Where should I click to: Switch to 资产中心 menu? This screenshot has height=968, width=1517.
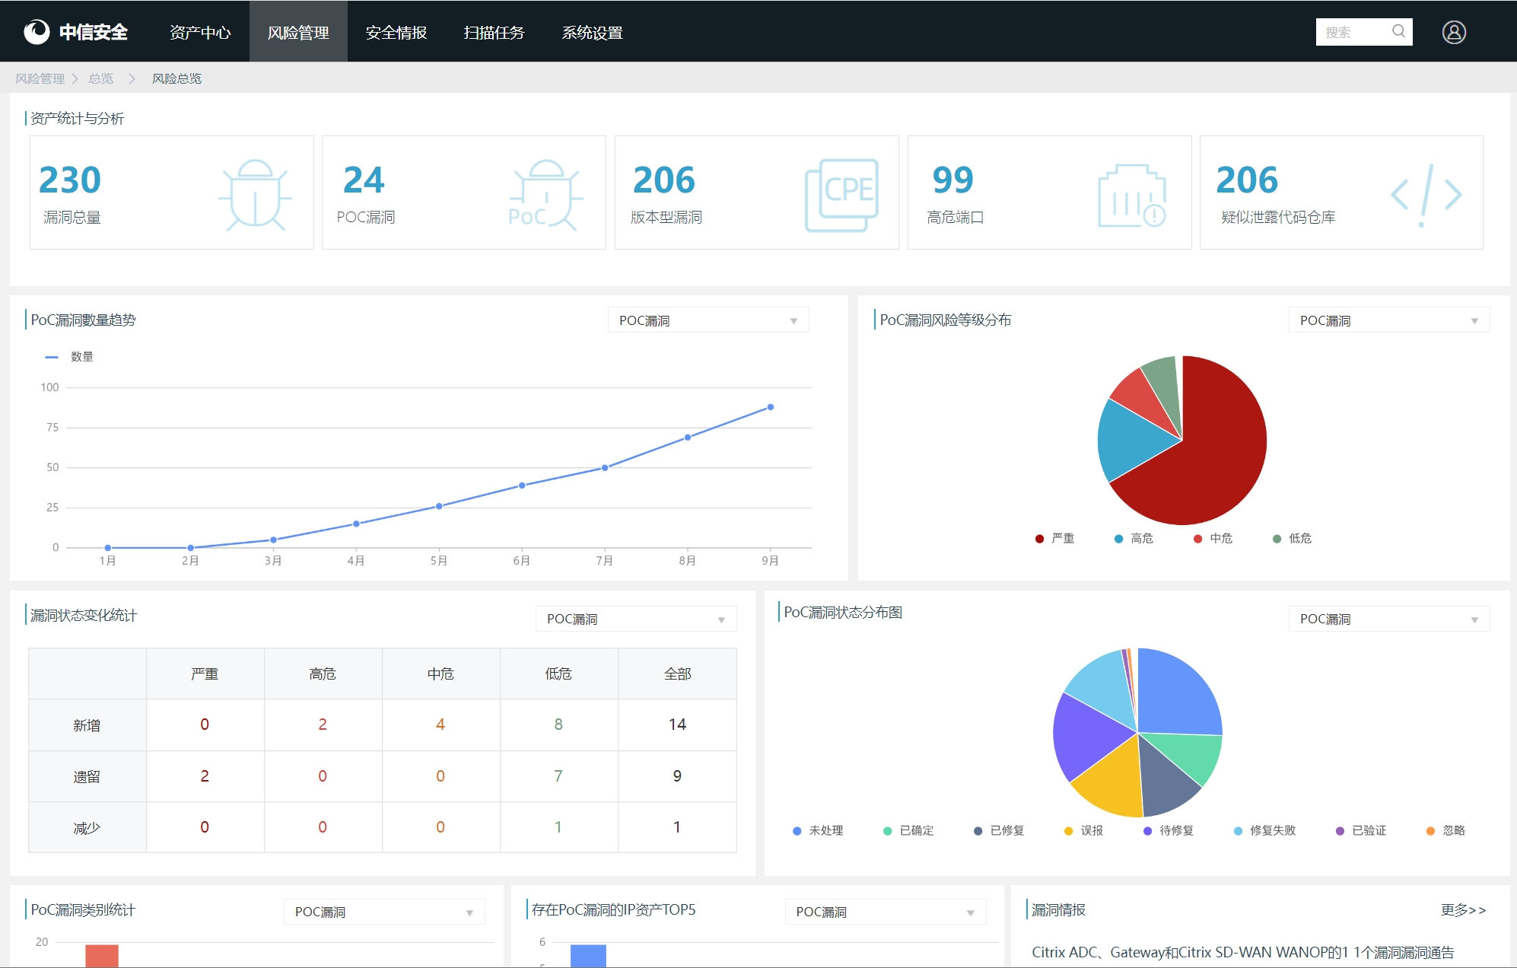coord(200,32)
